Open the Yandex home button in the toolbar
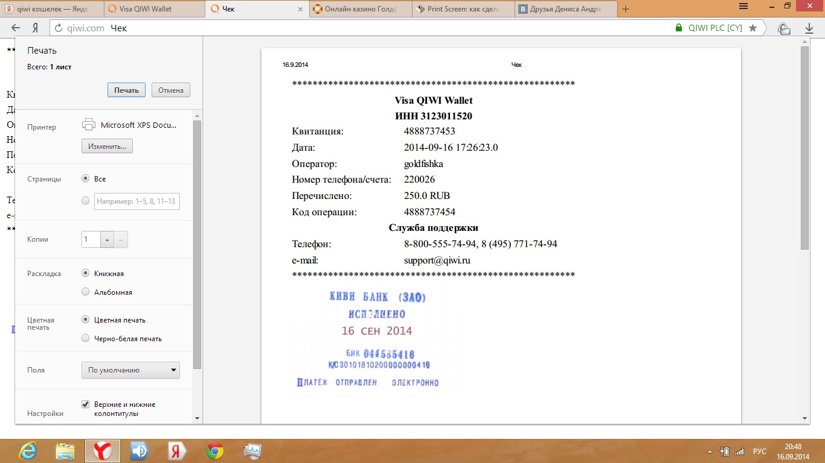Screen dimensions: 825x463 36,28
